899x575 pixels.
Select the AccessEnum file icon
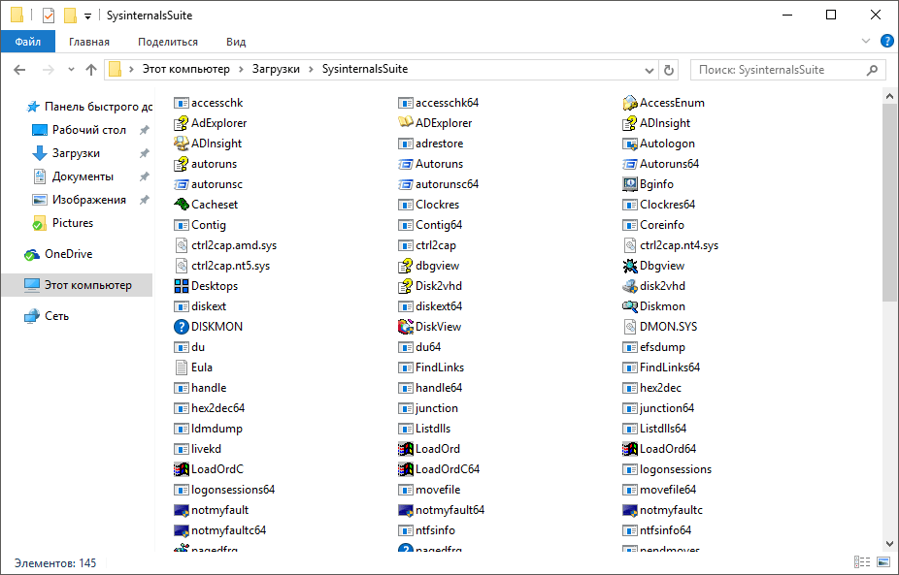pos(629,103)
